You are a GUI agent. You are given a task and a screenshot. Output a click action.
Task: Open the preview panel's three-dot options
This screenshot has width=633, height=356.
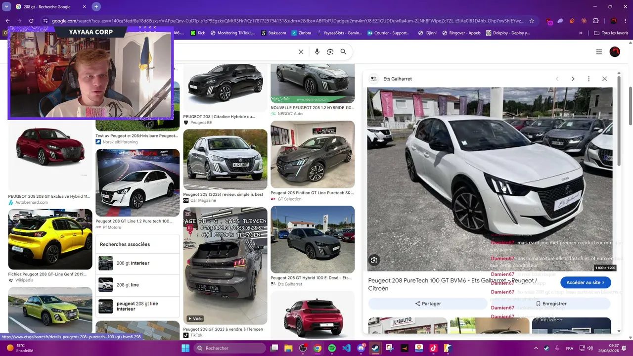[588, 79]
